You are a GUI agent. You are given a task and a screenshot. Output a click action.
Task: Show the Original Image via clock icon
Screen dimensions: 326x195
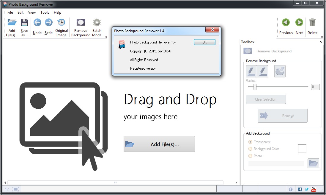61,22
